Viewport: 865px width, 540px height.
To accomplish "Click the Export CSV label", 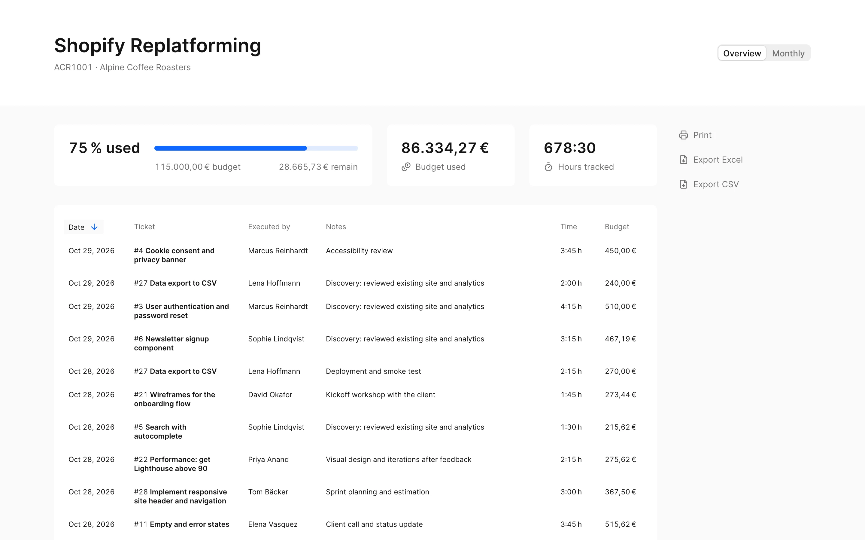I will tap(716, 184).
